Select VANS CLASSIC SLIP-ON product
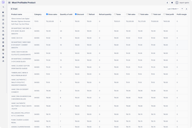The image size is (192, 128). pyautogui.click(x=20, y=67)
